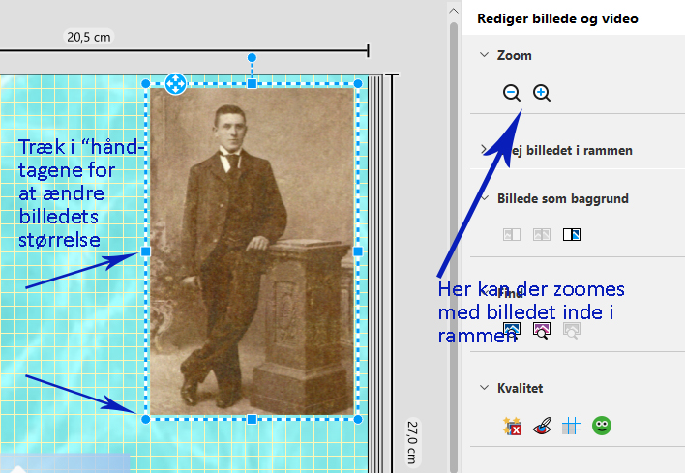Click the move handle on the photo frame

[x=175, y=84]
